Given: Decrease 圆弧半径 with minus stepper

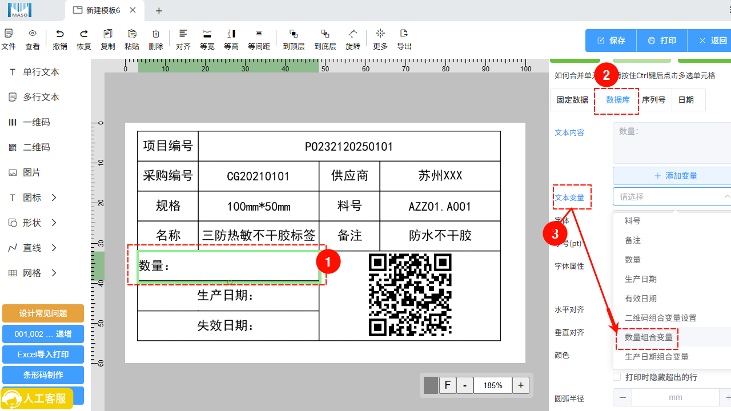Looking at the screenshot, I should click(x=622, y=397).
